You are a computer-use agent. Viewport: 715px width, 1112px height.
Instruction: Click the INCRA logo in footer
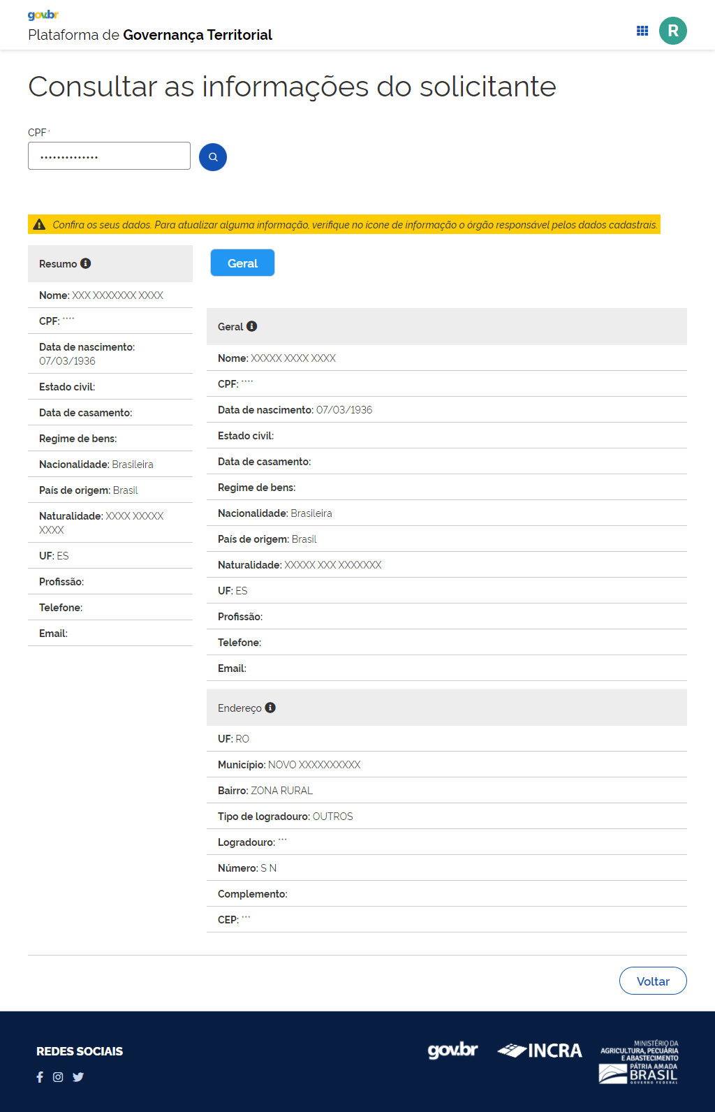pos(540,1051)
